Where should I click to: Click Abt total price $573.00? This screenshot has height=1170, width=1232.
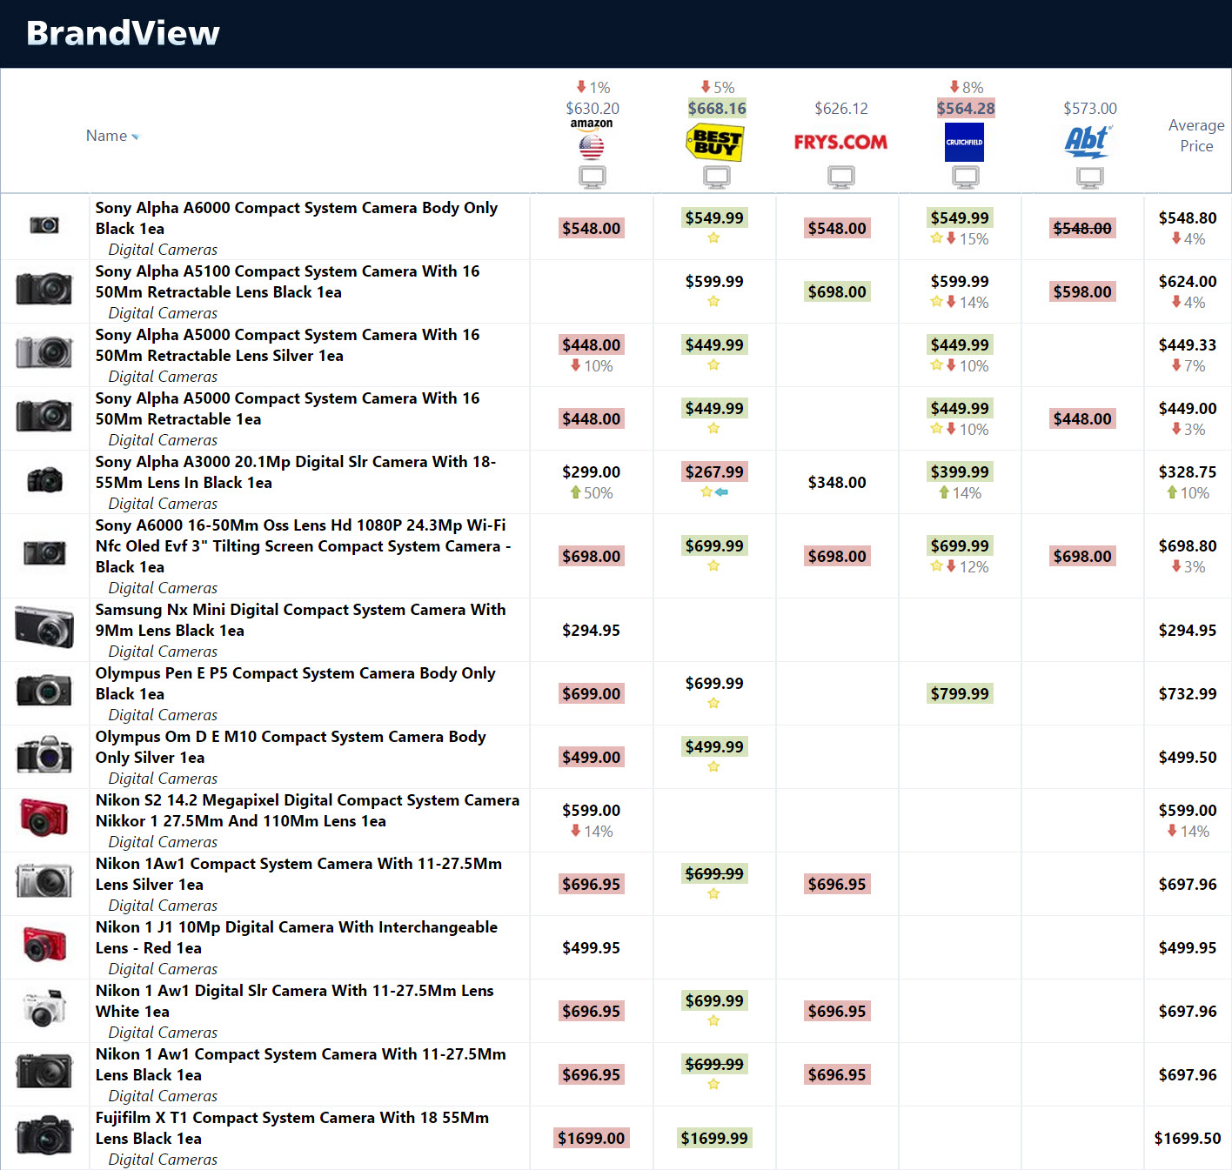(1090, 108)
